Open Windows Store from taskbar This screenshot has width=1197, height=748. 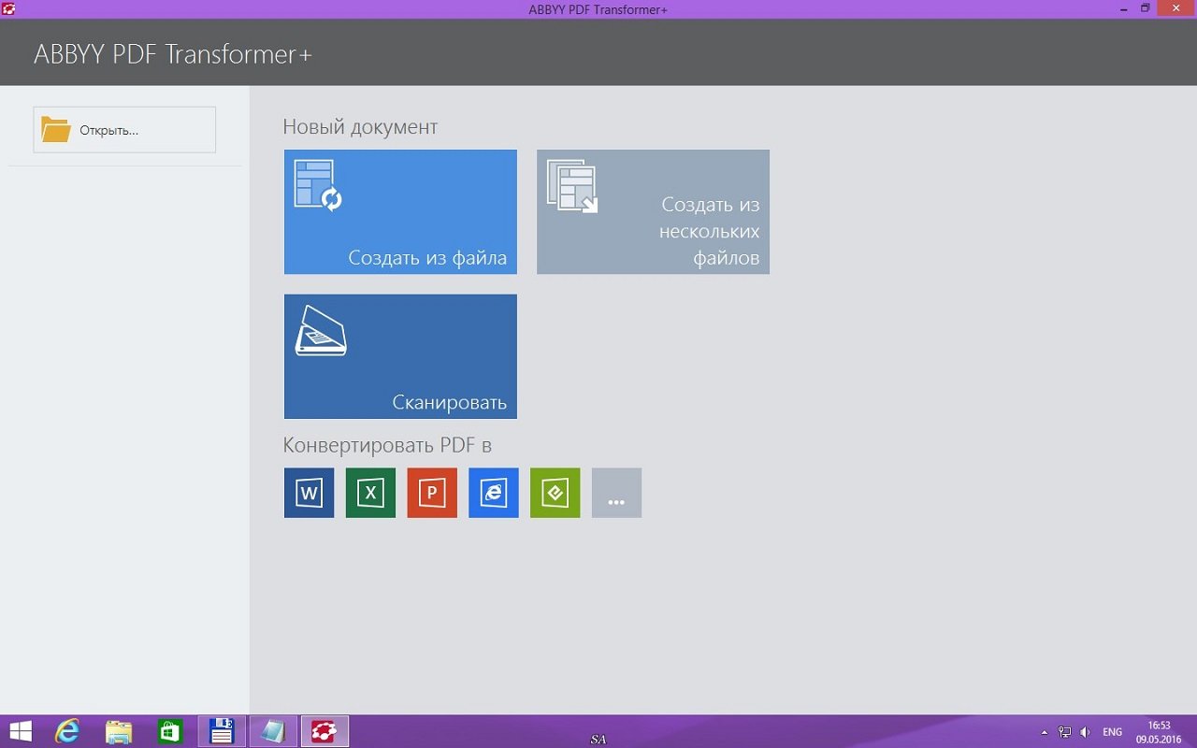(169, 731)
